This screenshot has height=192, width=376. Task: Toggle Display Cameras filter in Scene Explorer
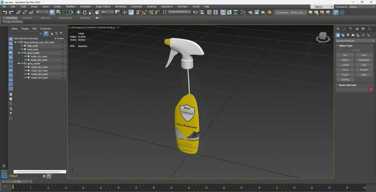(x=11, y=53)
